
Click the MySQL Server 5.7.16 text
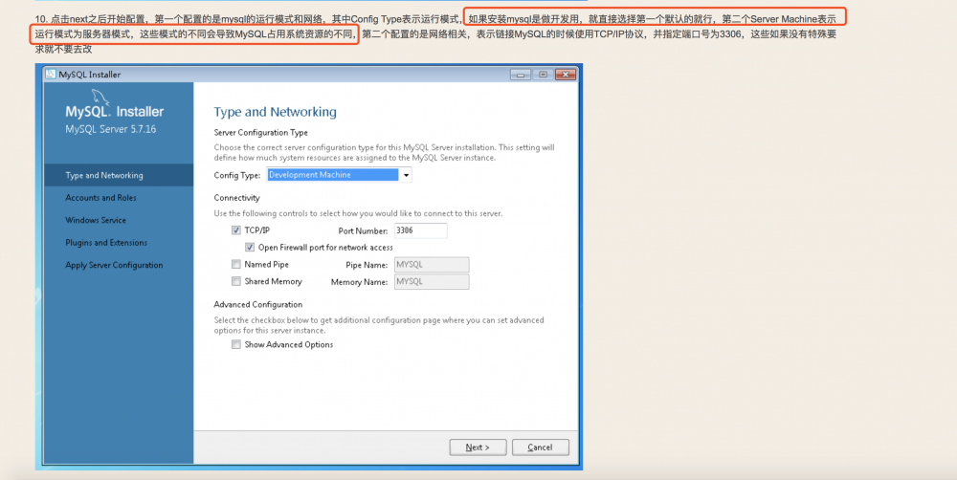click(110, 129)
